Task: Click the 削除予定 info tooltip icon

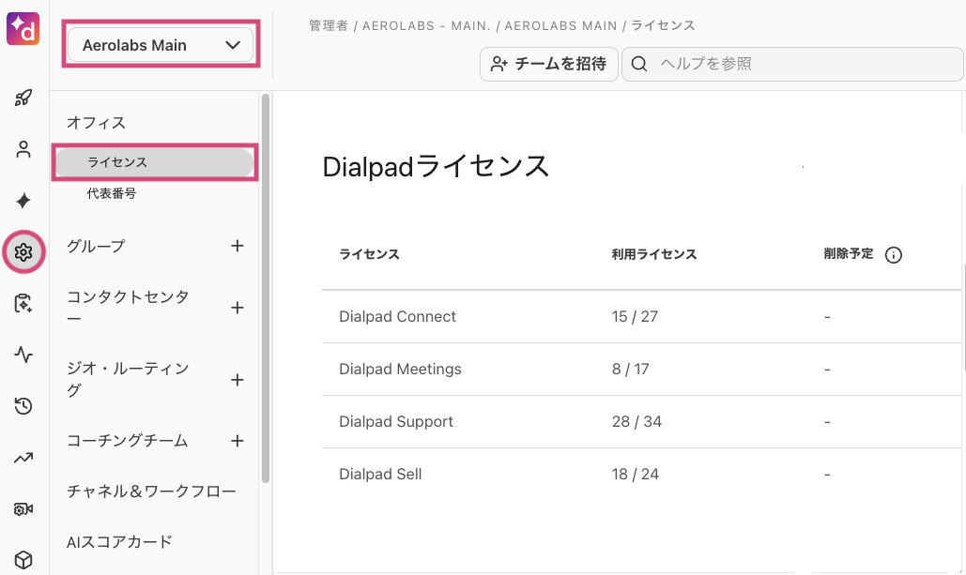Action: pos(893,254)
